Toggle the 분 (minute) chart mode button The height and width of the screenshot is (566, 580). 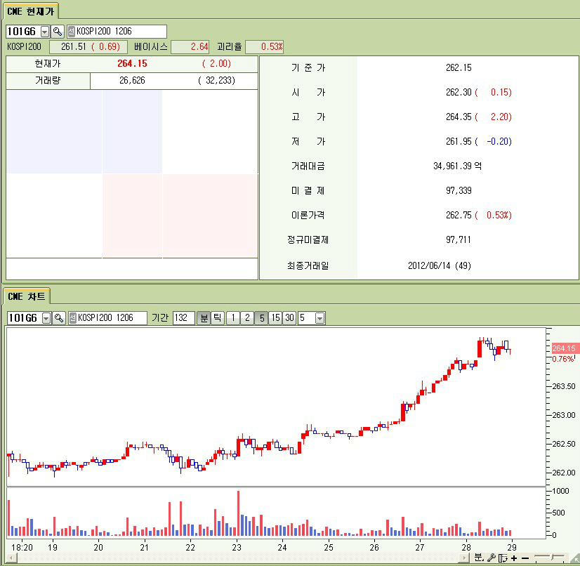point(204,318)
